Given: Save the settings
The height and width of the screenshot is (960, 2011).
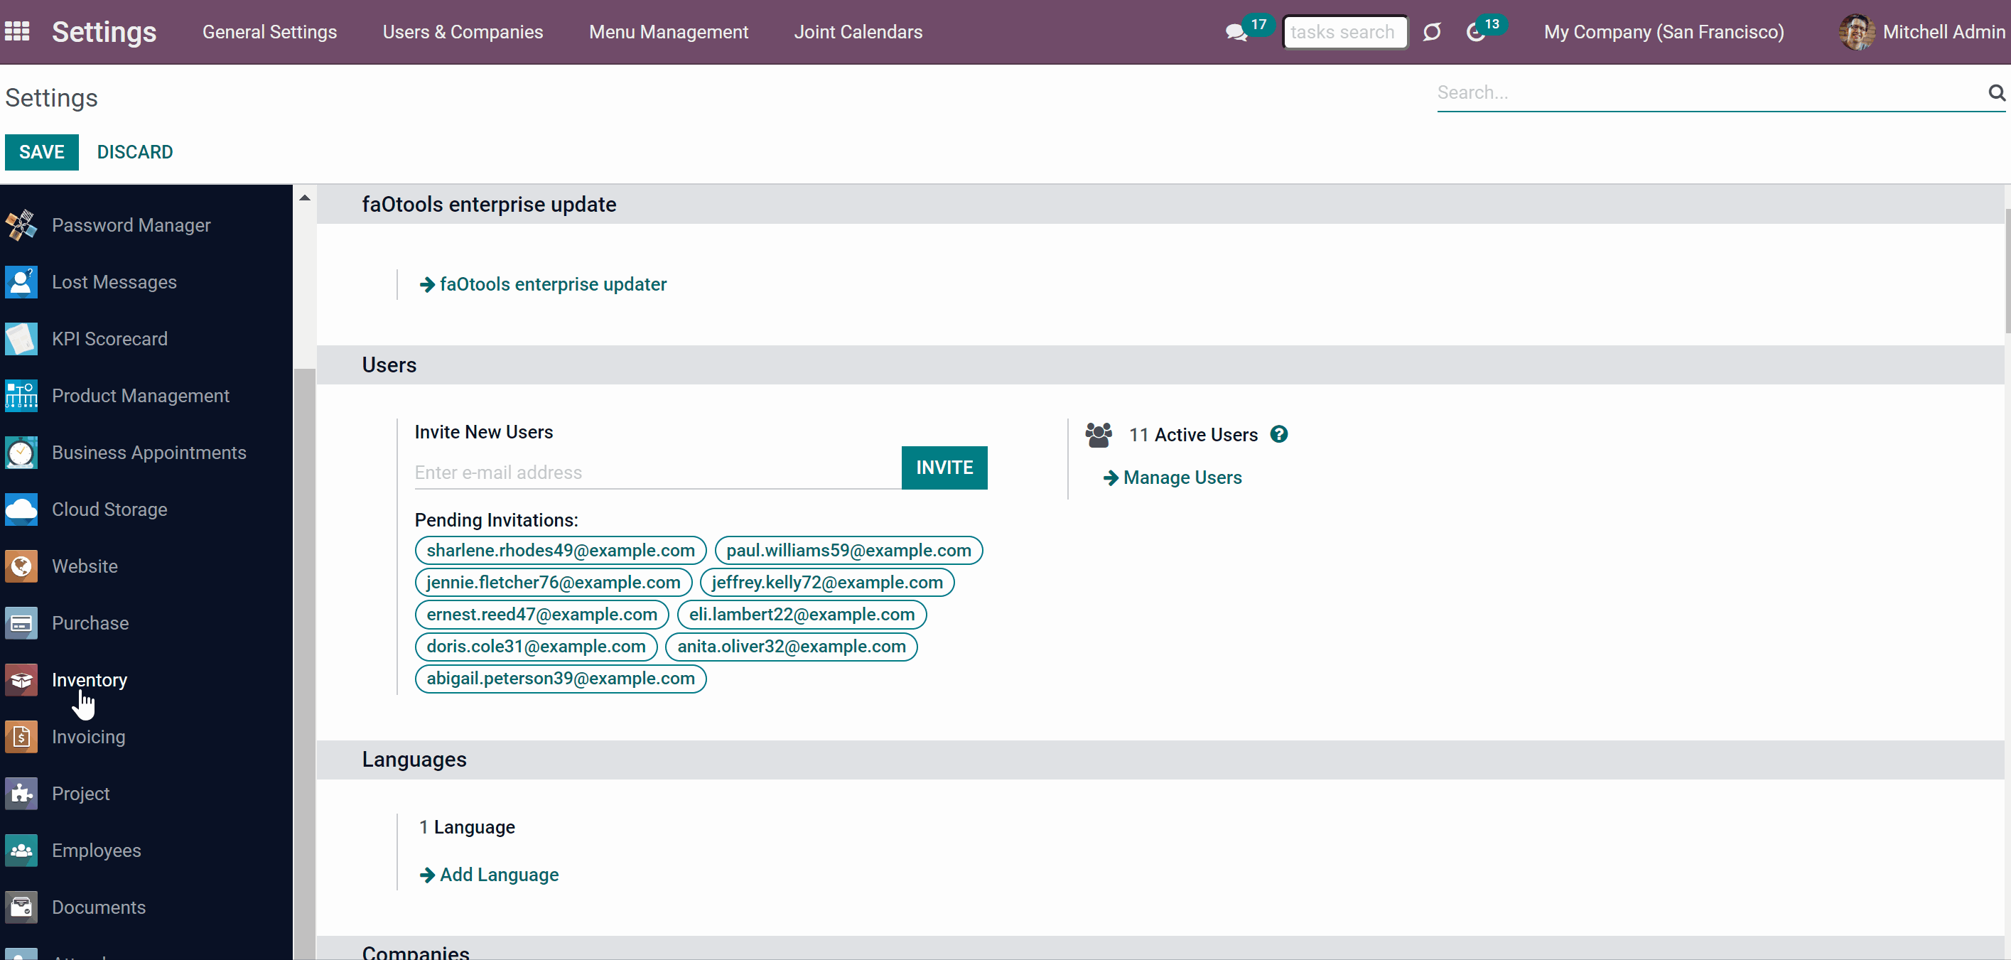Looking at the screenshot, I should (x=41, y=152).
